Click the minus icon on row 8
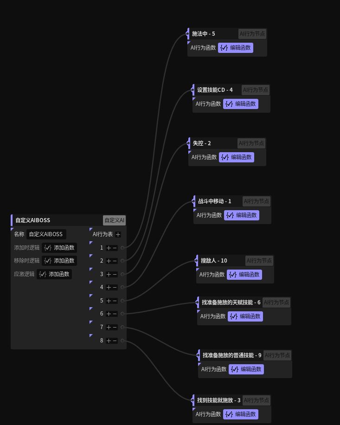The height and width of the screenshot is (425, 340). (x=115, y=341)
